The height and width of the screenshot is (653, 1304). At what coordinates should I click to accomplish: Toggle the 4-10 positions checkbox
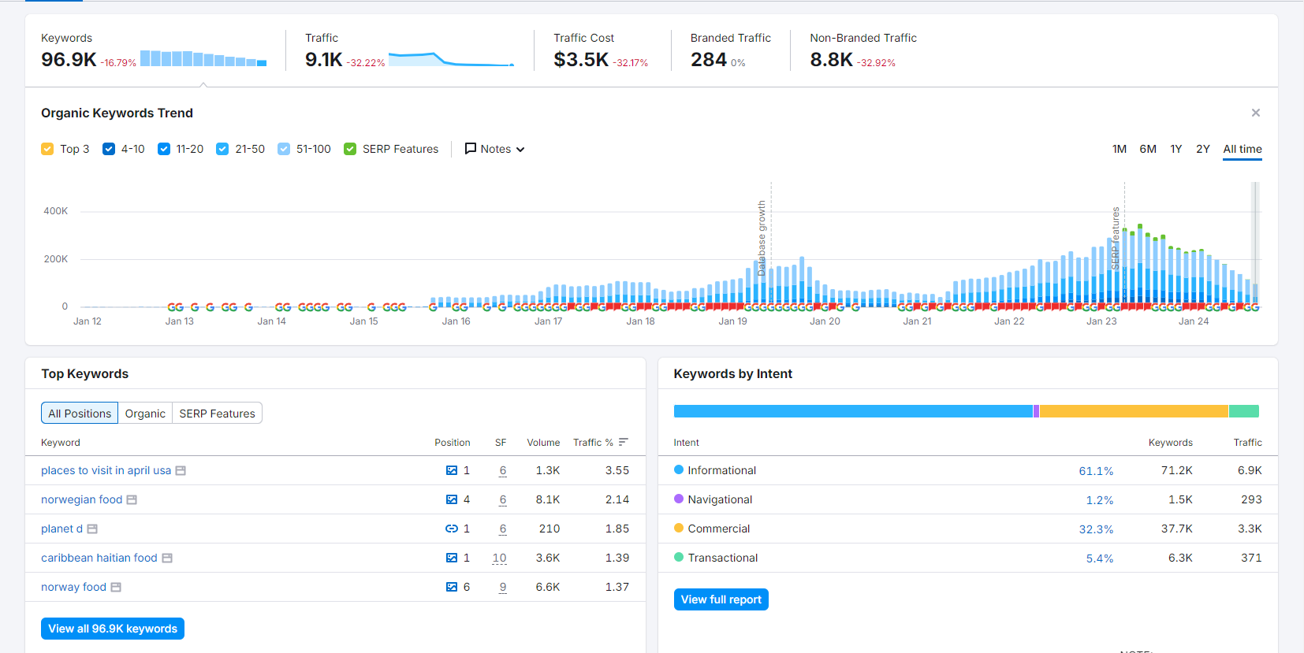point(109,149)
